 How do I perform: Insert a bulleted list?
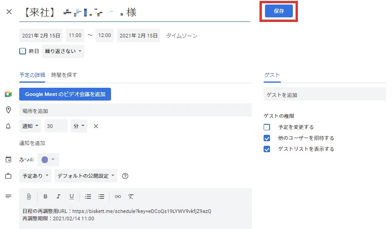(x=101, y=197)
